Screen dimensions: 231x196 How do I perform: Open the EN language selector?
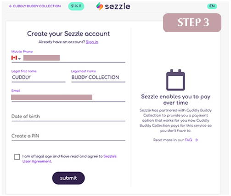212,6
